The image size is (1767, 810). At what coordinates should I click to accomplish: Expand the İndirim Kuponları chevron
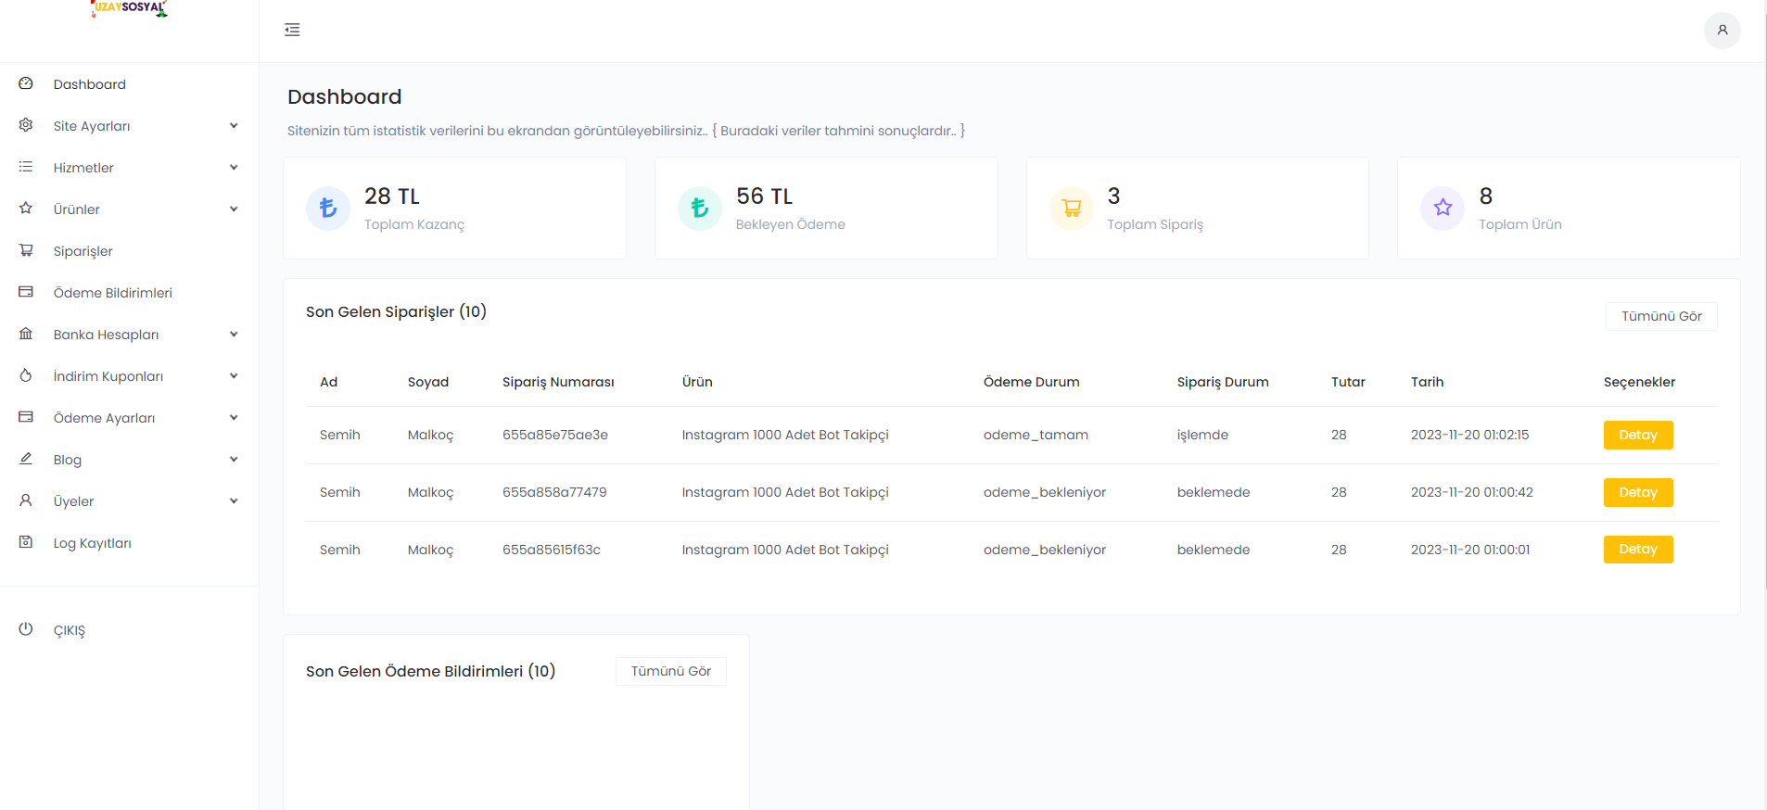pos(234,376)
